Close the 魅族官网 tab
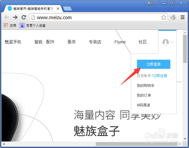 click(58, 9)
